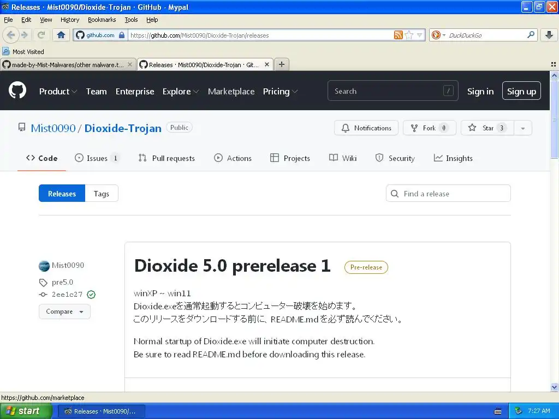This screenshot has height=419, width=559.
Task: Close the made-by-Mist-Malwares tab
Action: pos(130,64)
